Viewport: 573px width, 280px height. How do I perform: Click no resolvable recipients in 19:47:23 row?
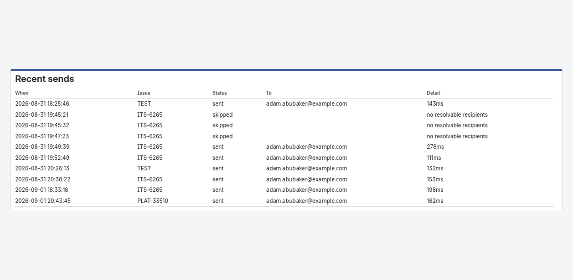[x=457, y=136]
